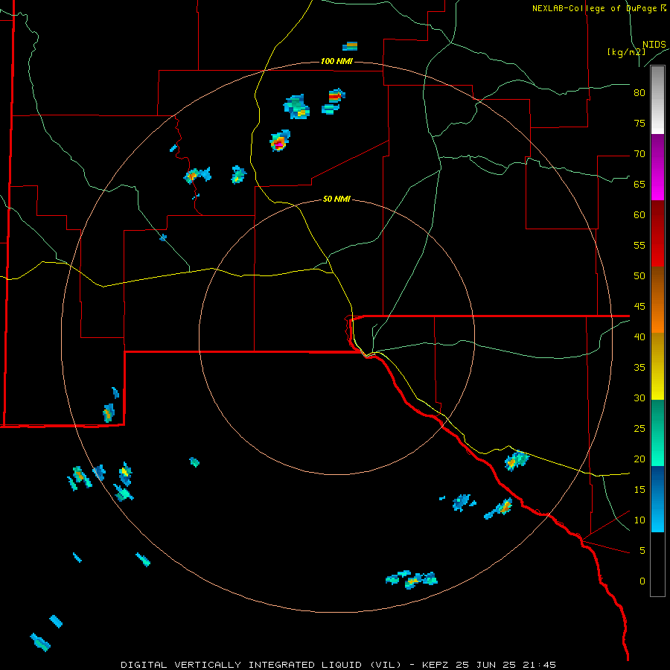
Task: Click the 100 NMI range ring label
Action: [x=336, y=62]
